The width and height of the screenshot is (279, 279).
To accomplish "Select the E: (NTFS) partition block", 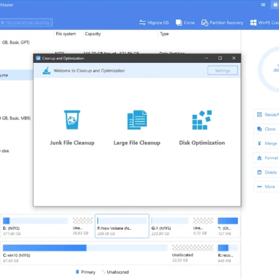I will 35,226.
